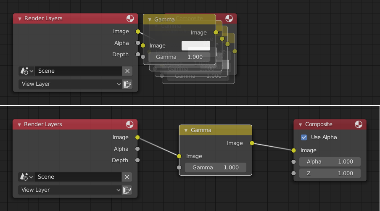The height and width of the screenshot is (211, 380).
Task: Toggle preview icon on the lower Render Layers node
Action: (x=130, y=124)
